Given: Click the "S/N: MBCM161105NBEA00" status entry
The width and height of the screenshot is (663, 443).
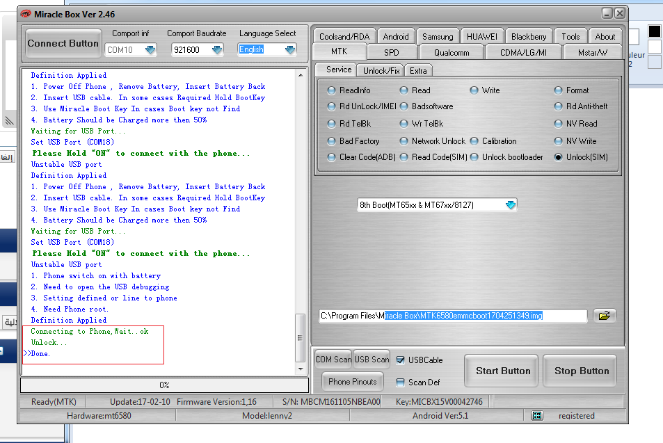Looking at the screenshot, I should [331, 401].
